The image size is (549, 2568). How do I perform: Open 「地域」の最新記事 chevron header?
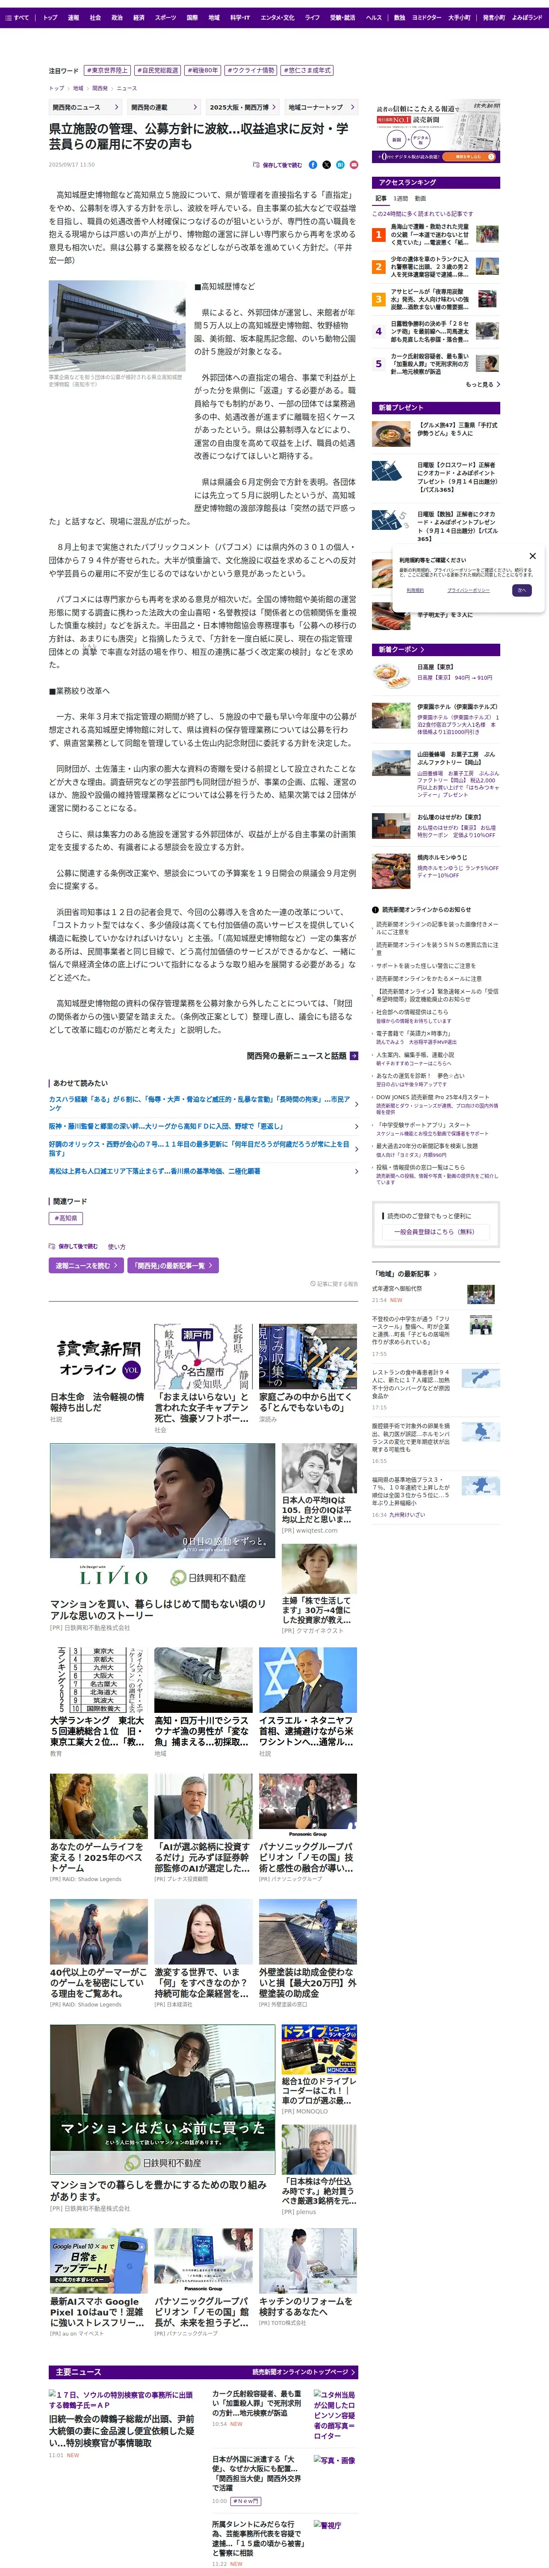404,1274
